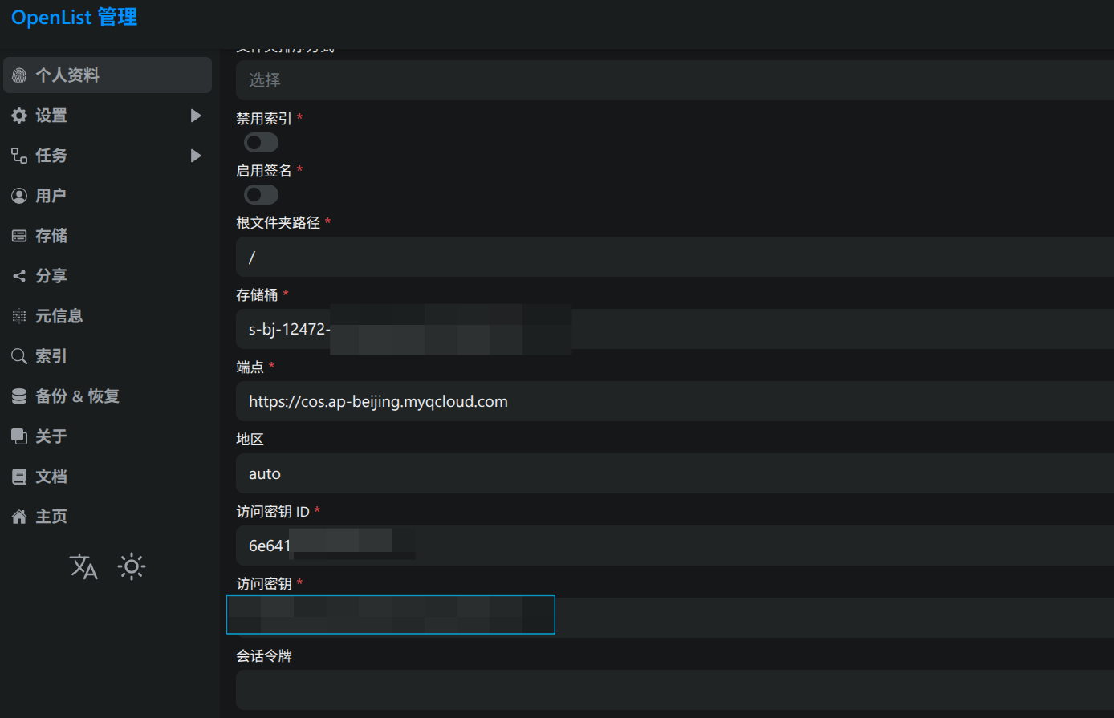Open the 选择 sort order dropdown
Image resolution: width=1114 pixels, height=718 pixels.
tap(674, 80)
